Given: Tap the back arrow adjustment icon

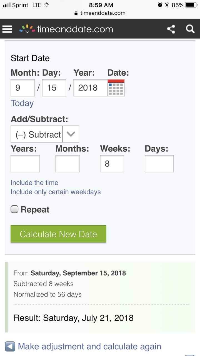Looking at the screenshot, I should 10,347.
